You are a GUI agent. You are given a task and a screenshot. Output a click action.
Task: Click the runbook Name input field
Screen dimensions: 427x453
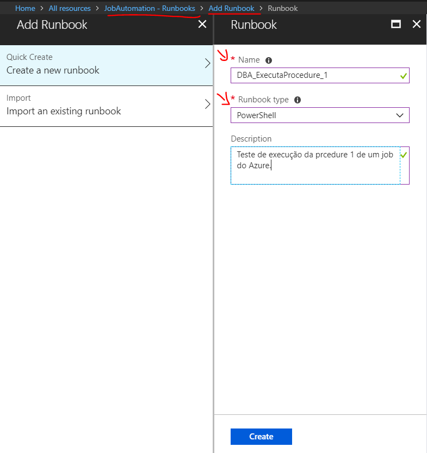click(x=313, y=76)
